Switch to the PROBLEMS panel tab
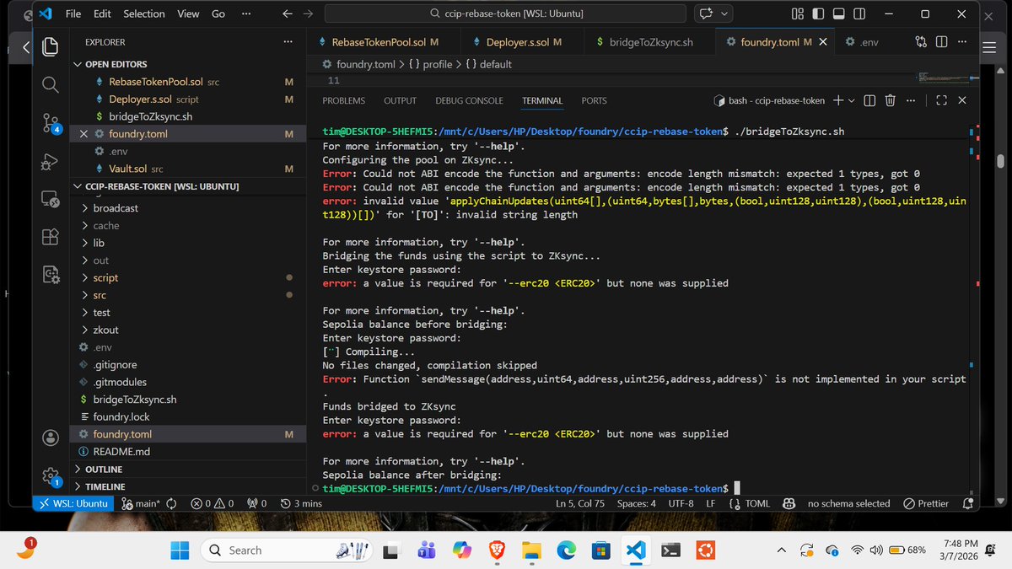The width and height of the screenshot is (1012, 569). click(344, 100)
